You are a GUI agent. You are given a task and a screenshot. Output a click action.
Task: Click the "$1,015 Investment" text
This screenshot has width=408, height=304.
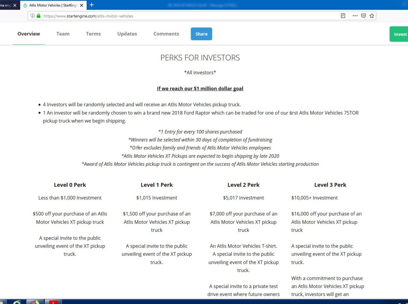click(x=157, y=198)
